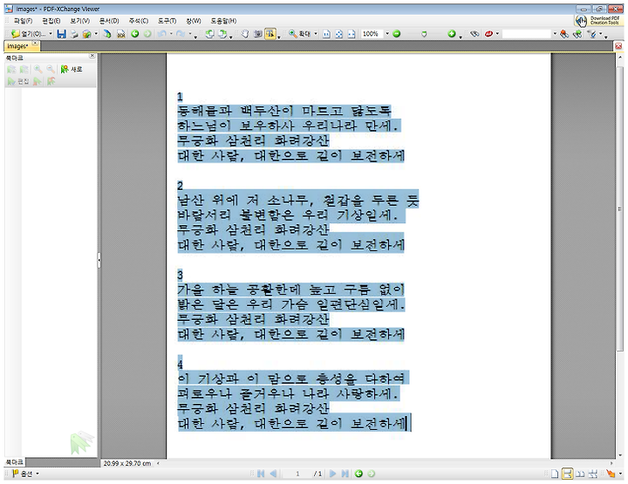Select the Hand tool

245,34
